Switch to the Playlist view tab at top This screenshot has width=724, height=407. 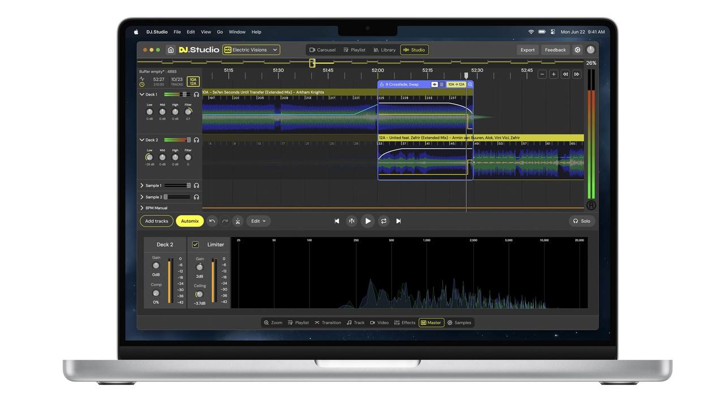355,50
